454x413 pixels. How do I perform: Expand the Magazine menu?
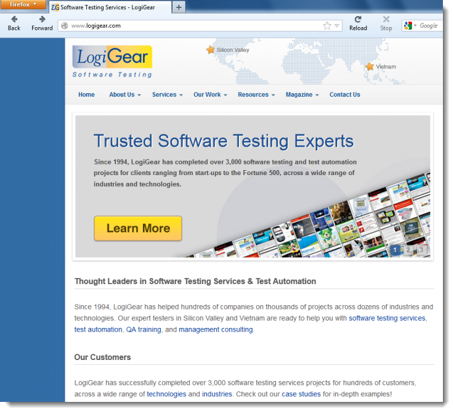[302, 94]
